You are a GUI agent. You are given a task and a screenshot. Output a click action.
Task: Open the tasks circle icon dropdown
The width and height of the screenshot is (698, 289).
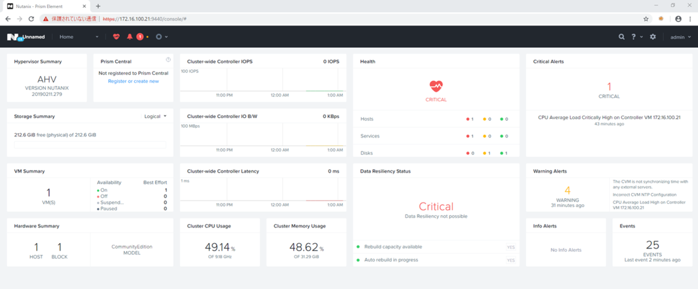tap(161, 37)
